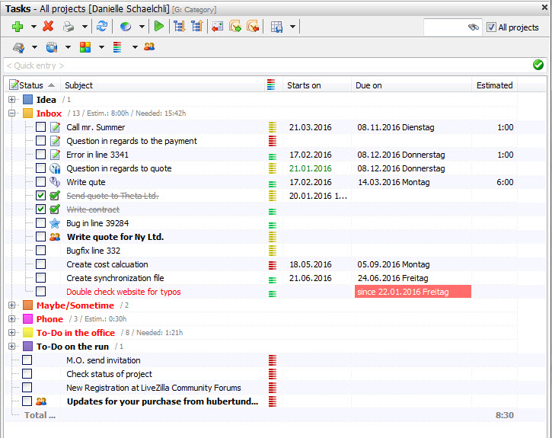Expand the Idea category group
The image size is (552, 438).
tap(12, 100)
